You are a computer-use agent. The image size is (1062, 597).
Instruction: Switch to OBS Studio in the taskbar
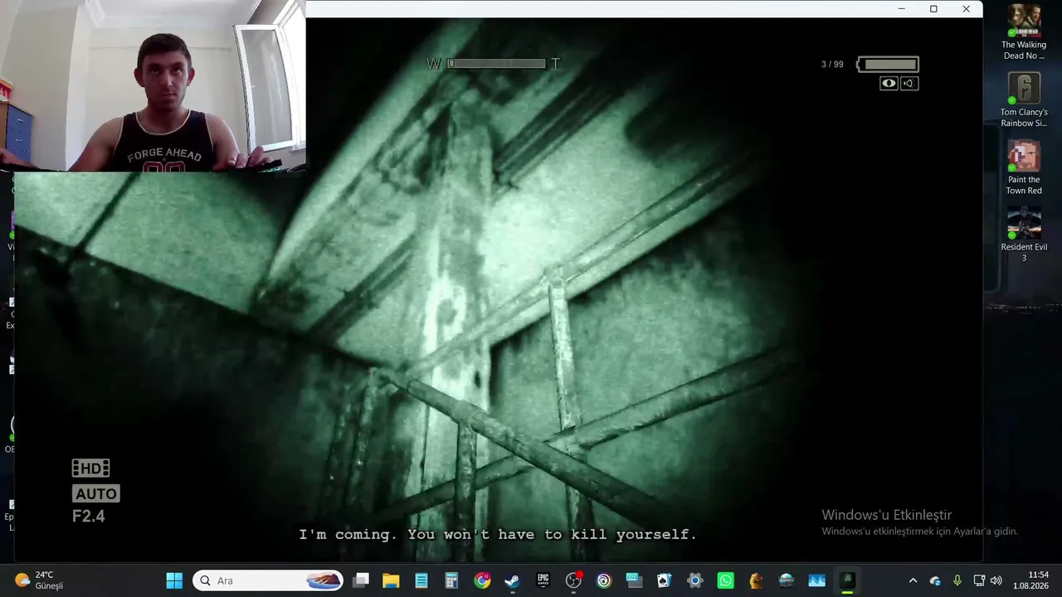pyautogui.click(x=573, y=580)
